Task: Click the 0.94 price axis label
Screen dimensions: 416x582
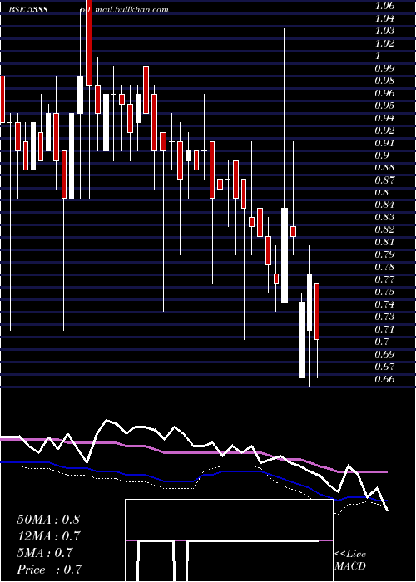Action: (384, 118)
